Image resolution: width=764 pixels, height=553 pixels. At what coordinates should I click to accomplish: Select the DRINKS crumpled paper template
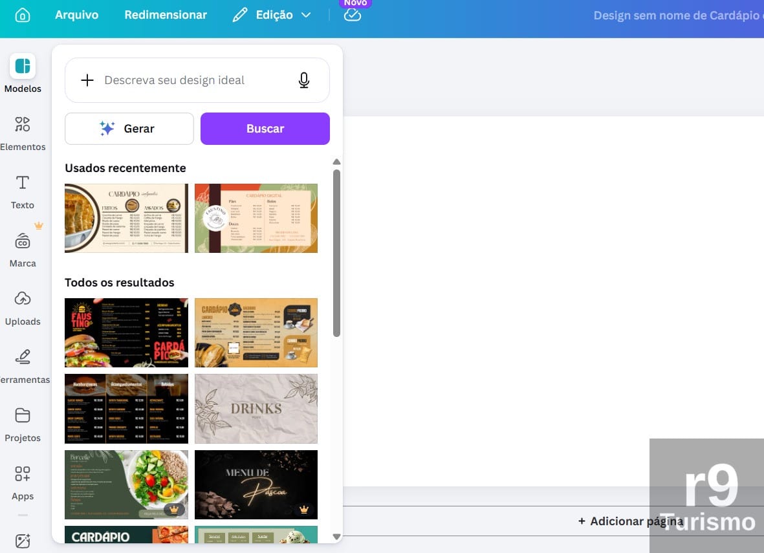[x=256, y=409]
